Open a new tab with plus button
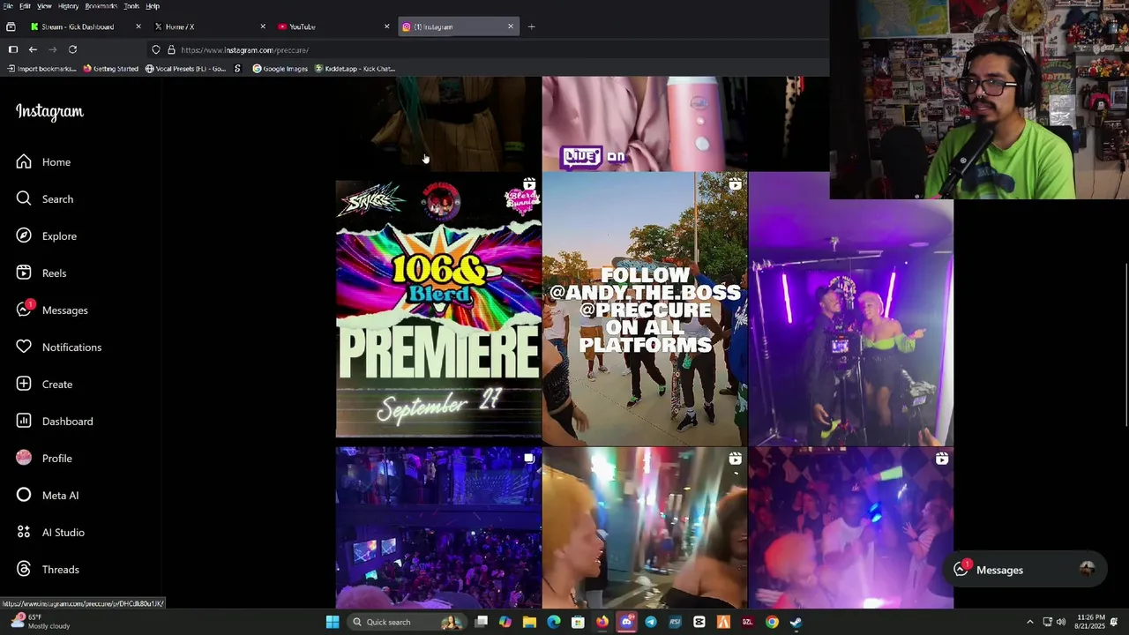Screen dimensions: 1129x635 click(531, 26)
